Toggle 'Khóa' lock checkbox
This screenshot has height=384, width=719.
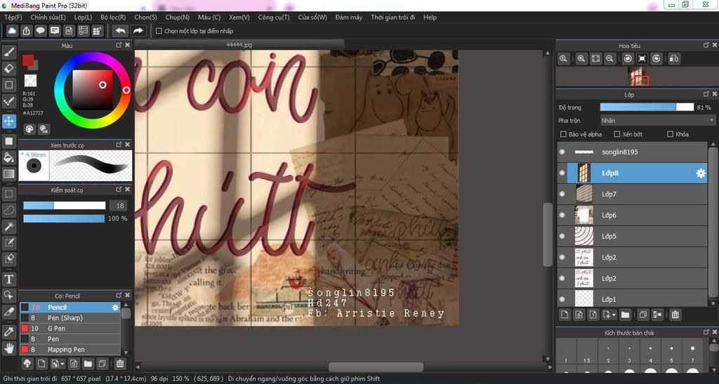point(670,134)
